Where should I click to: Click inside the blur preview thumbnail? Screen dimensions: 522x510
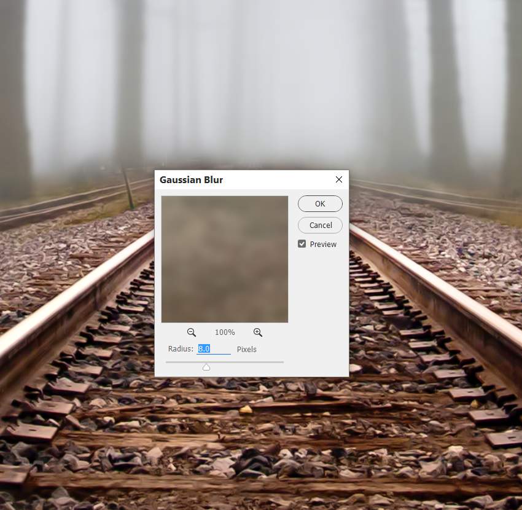(224, 259)
